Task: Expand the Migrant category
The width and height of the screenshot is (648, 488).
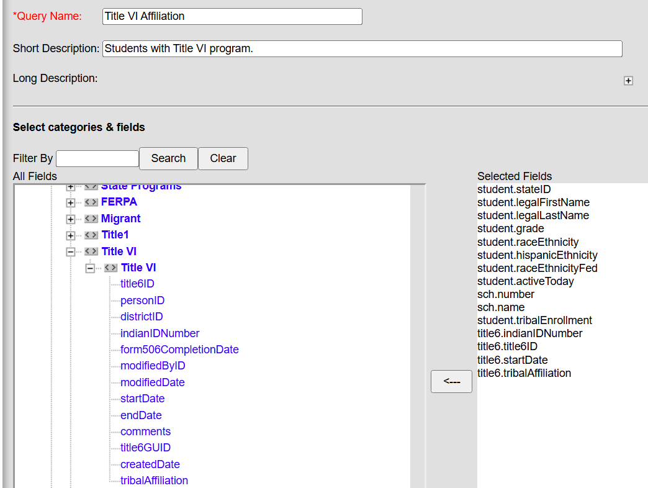Action: coord(70,219)
